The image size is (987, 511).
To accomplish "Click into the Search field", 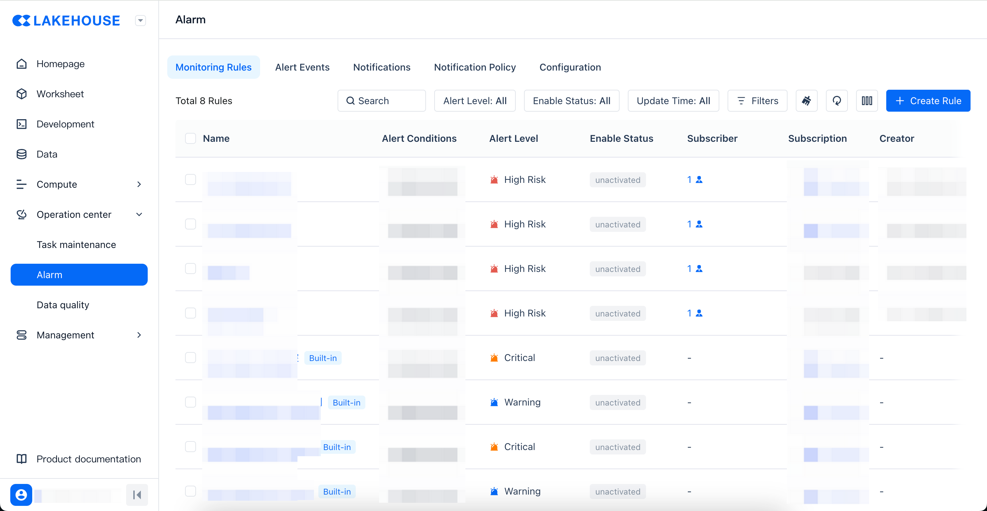I will click(x=381, y=101).
